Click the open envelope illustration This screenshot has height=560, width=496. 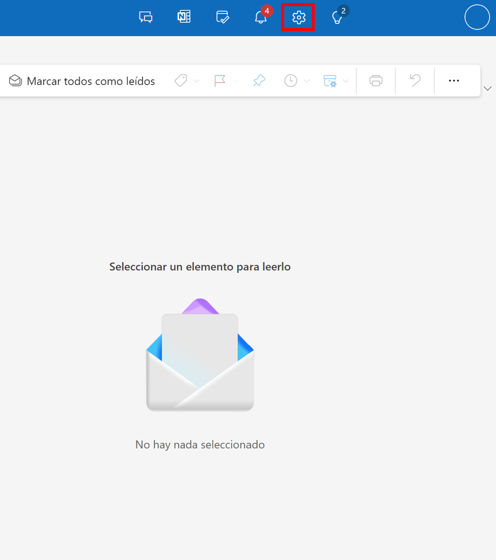tap(200, 355)
